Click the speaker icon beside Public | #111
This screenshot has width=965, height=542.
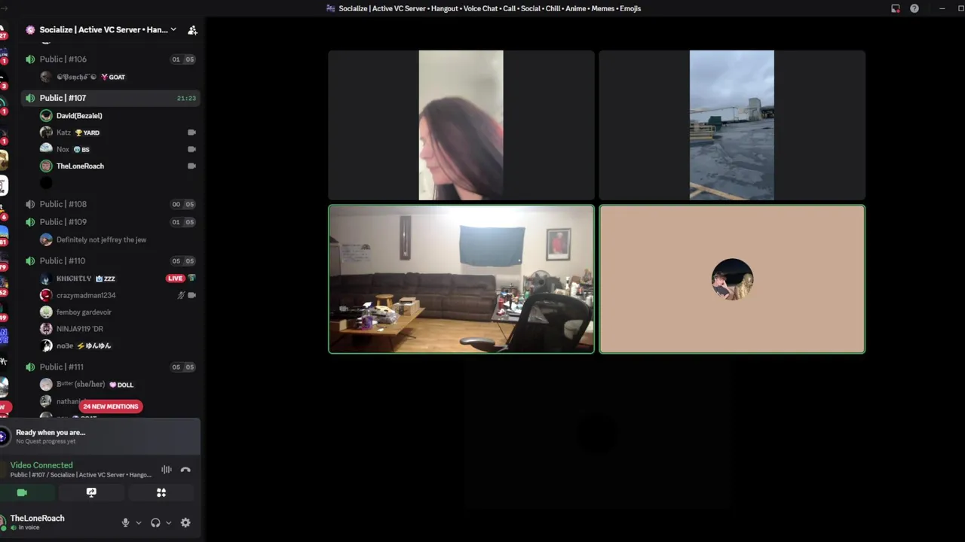click(x=30, y=367)
